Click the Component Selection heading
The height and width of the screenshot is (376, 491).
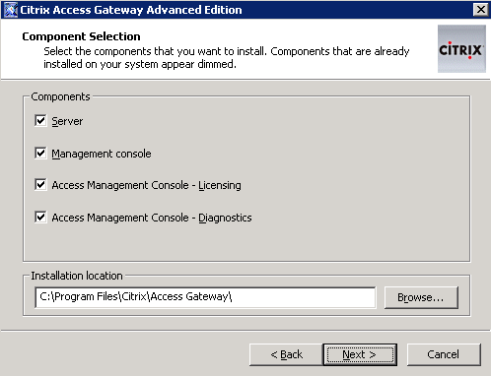click(x=81, y=36)
